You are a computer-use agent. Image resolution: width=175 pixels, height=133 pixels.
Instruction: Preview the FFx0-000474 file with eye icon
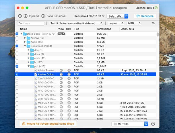[x=61, y=83]
